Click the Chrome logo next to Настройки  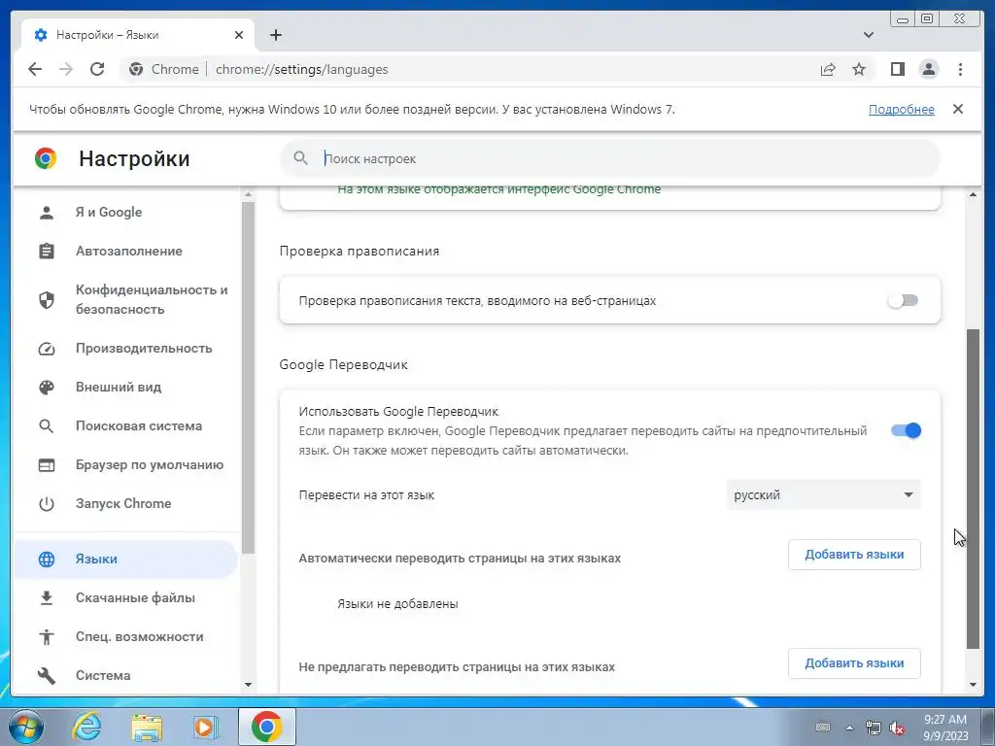pyautogui.click(x=46, y=158)
